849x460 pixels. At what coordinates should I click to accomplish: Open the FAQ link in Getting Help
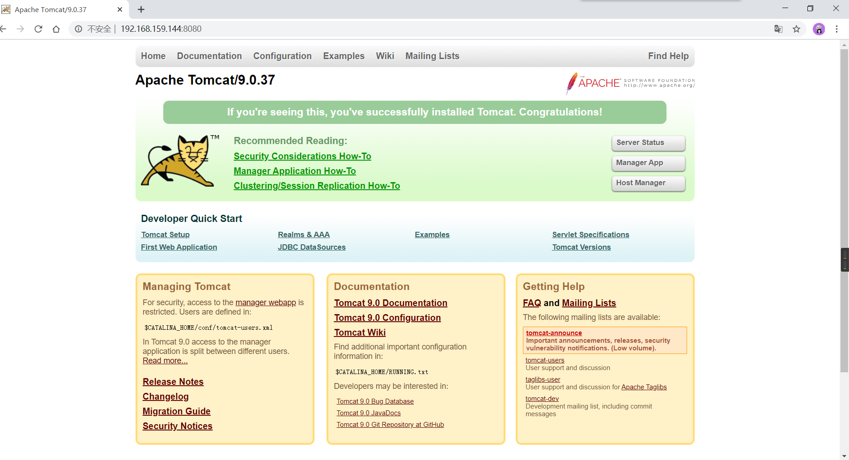(x=532, y=303)
